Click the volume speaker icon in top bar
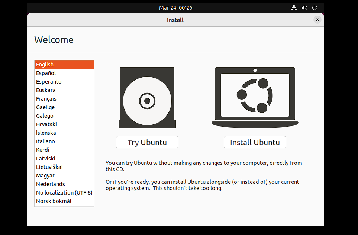The image size is (358, 235). (304, 8)
